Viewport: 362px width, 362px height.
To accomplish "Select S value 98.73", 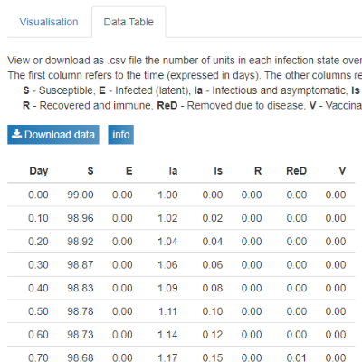I will pos(81,334).
